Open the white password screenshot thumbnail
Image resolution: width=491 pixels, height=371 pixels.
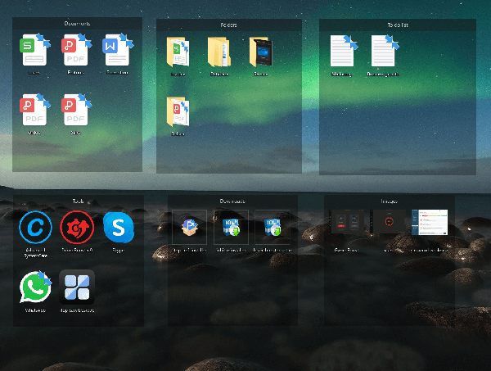pos(430,222)
